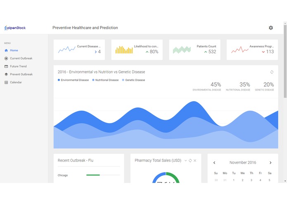This screenshot has height=204, width=287.
Task: Click the Chicago row label
Action: tap(63, 175)
